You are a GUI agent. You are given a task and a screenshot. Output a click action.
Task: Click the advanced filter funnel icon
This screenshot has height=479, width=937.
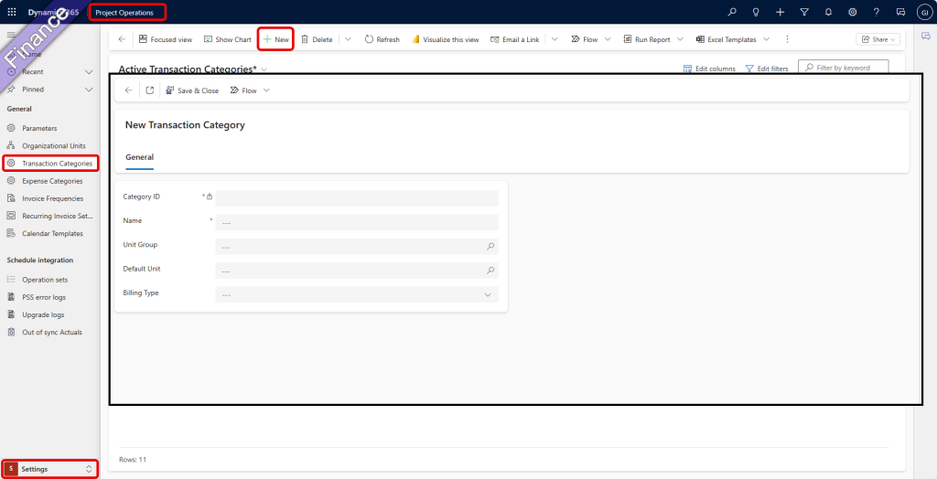804,12
